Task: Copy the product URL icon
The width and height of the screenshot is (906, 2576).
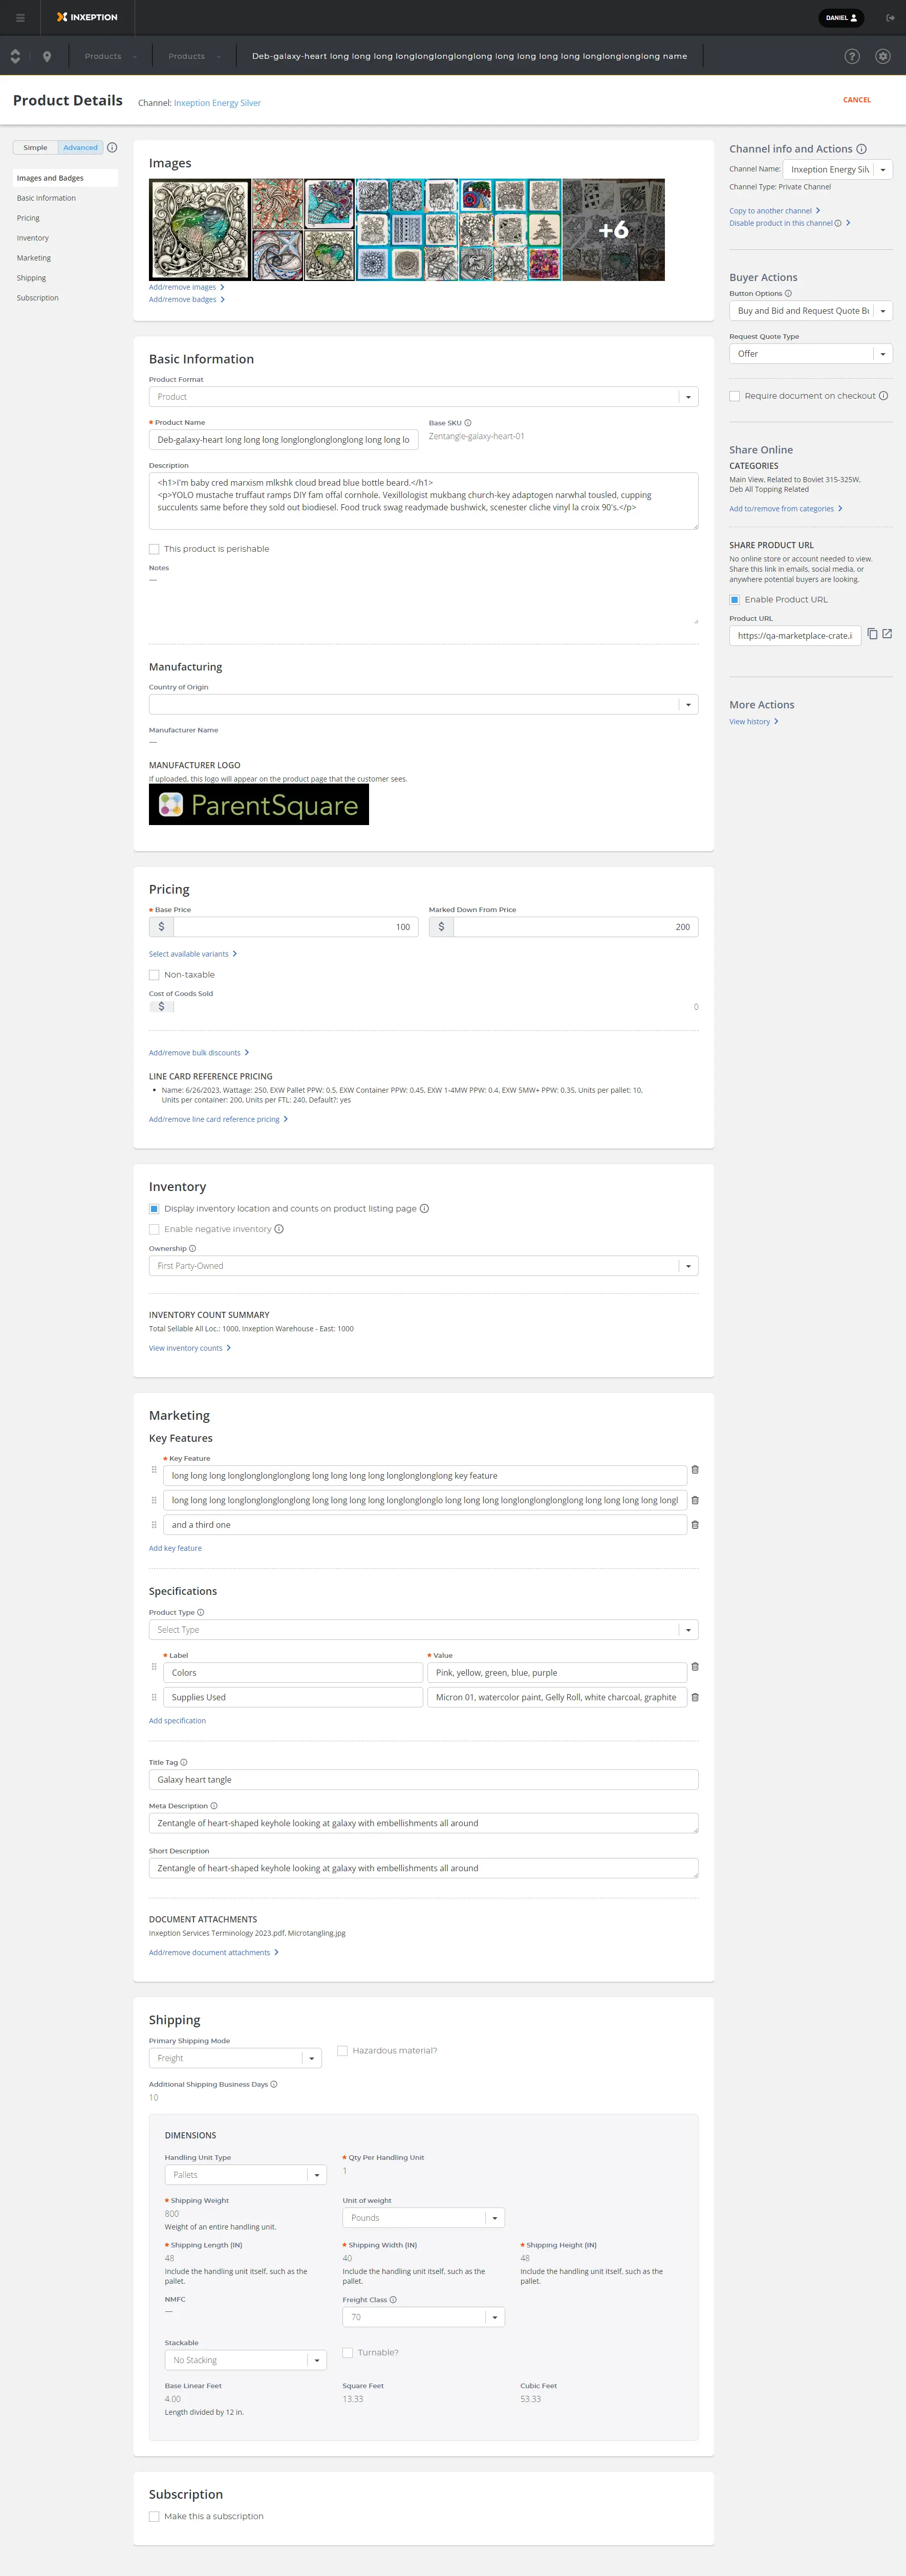Action: tap(872, 634)
